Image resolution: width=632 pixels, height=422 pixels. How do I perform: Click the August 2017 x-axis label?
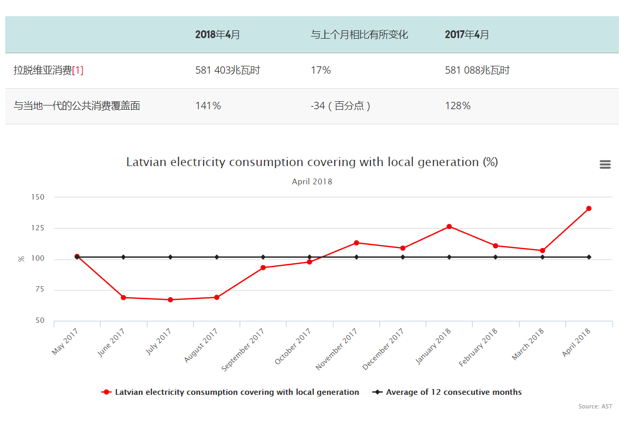202,345
